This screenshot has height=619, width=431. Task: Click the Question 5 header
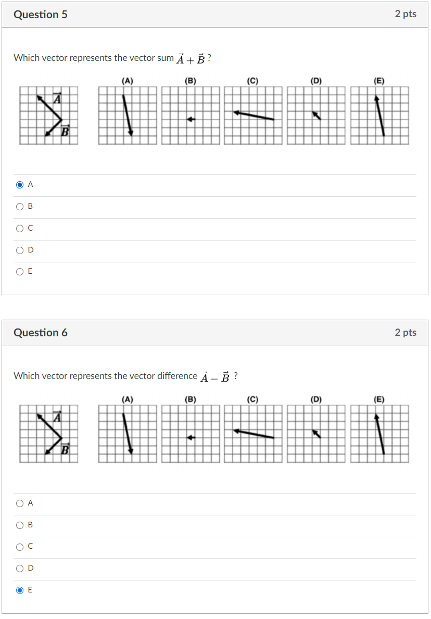pyautogui.click(x=41, y=15)
